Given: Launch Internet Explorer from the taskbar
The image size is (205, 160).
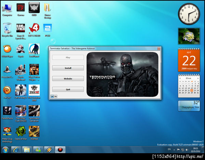Looking at the screenshot, I should 16,150.
